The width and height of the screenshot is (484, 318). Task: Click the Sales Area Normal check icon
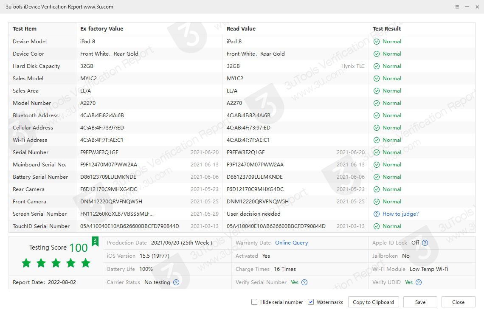coord(377,91)
